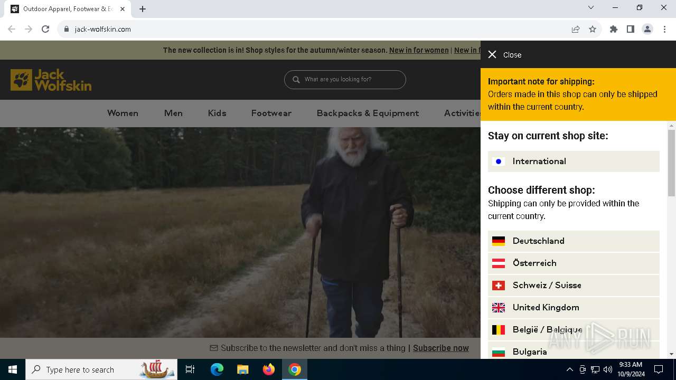Open the Men menu
This screenshot has width=676, height=380.
(173, 113)
